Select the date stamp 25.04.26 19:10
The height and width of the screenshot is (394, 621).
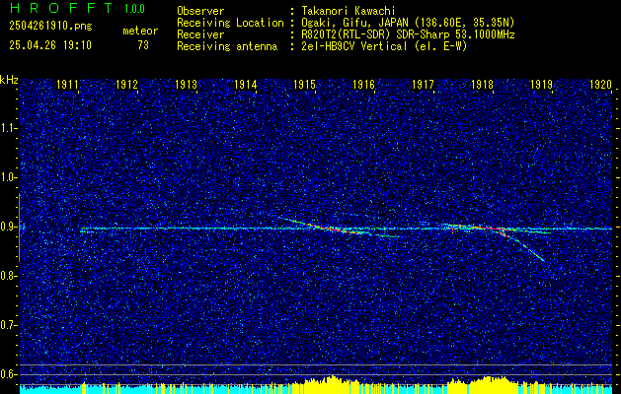tap(50, 45)
